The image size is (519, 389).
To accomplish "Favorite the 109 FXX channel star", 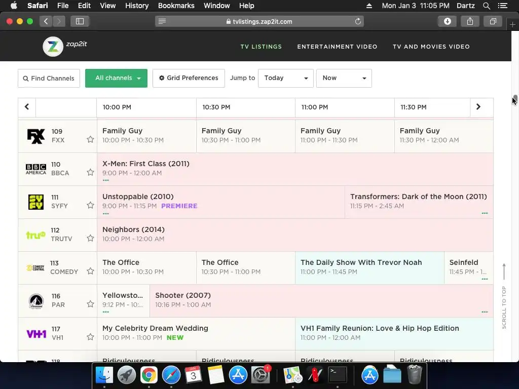I will 90,139.
